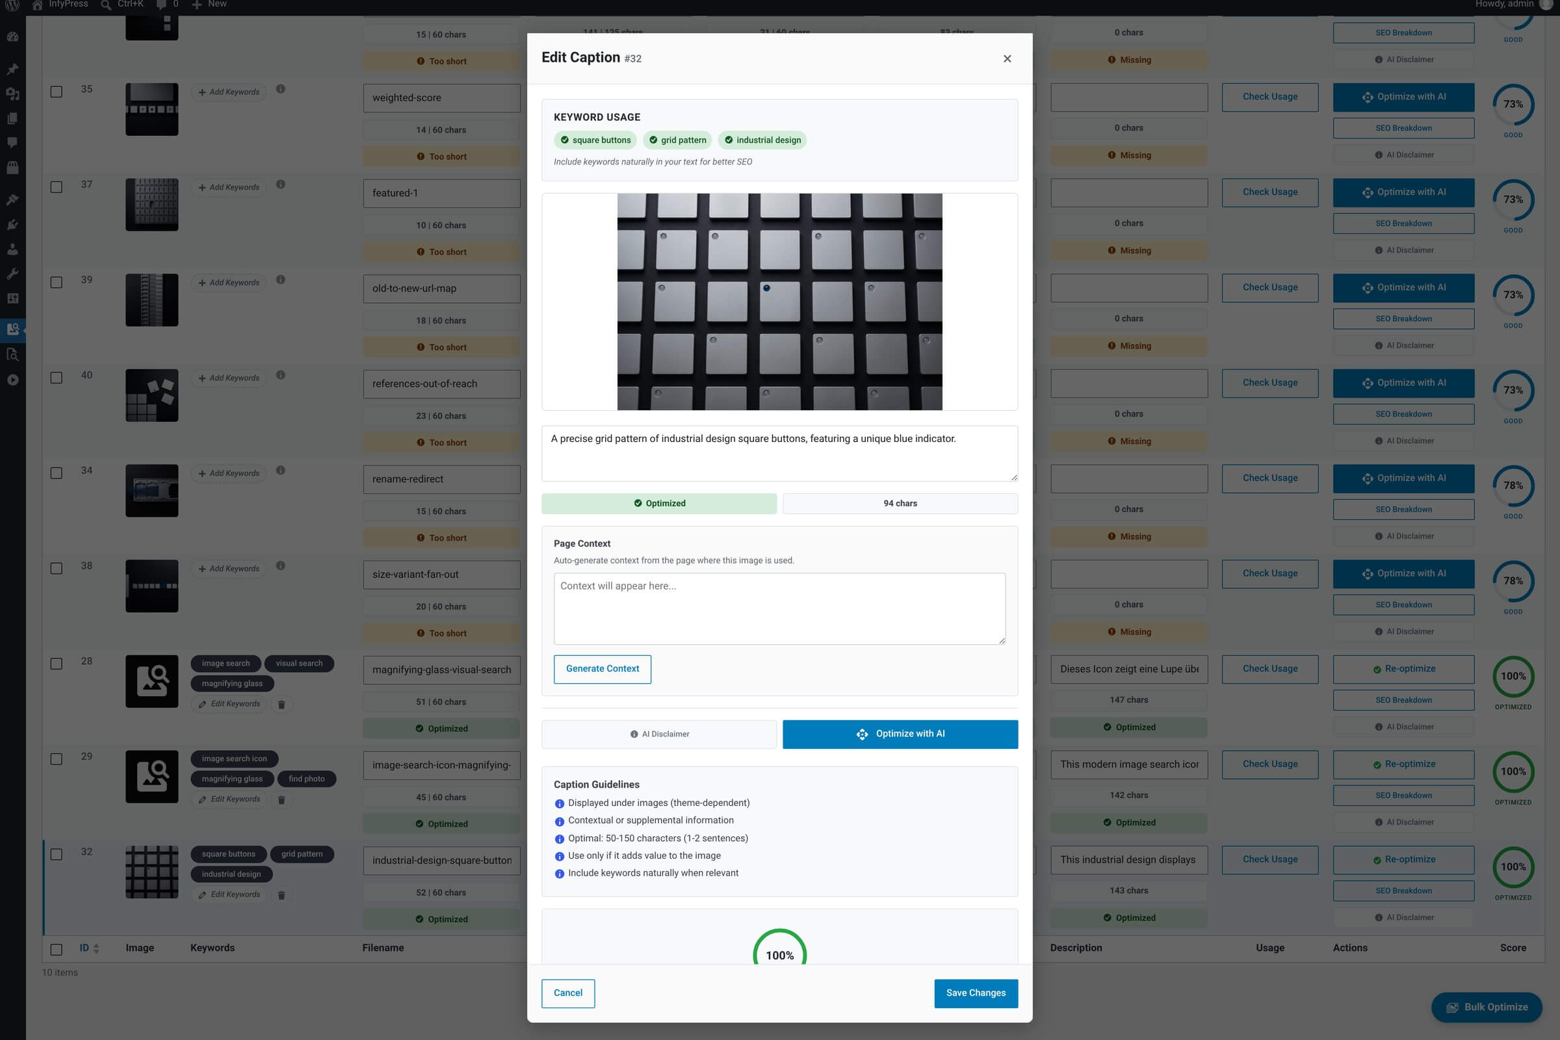Tick the checkbox for row 38
The width and height of the screenshot is (1560, 1040).
(57, 568)
